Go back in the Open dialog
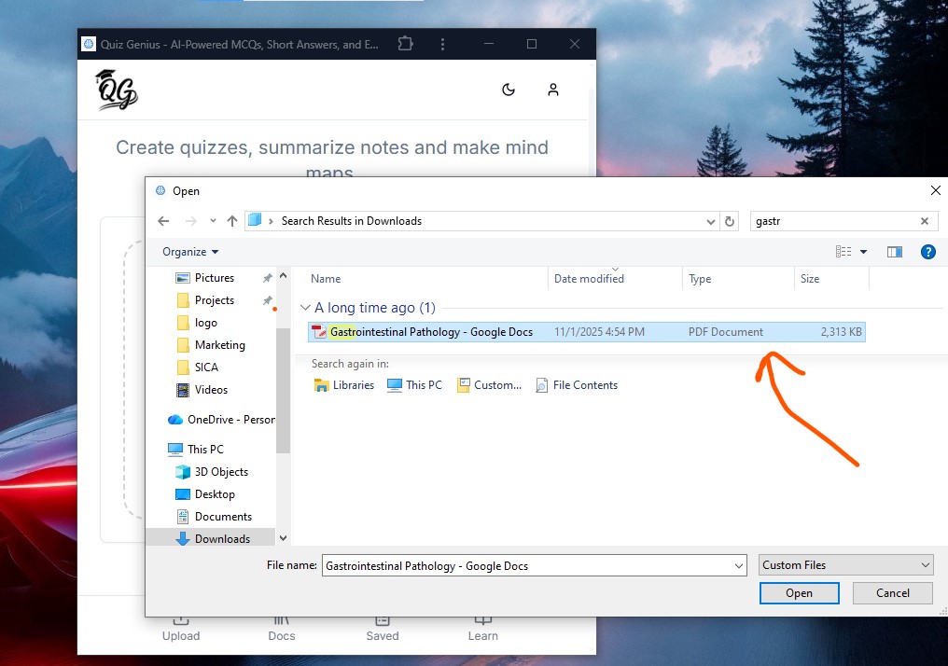 click(163, 221)
